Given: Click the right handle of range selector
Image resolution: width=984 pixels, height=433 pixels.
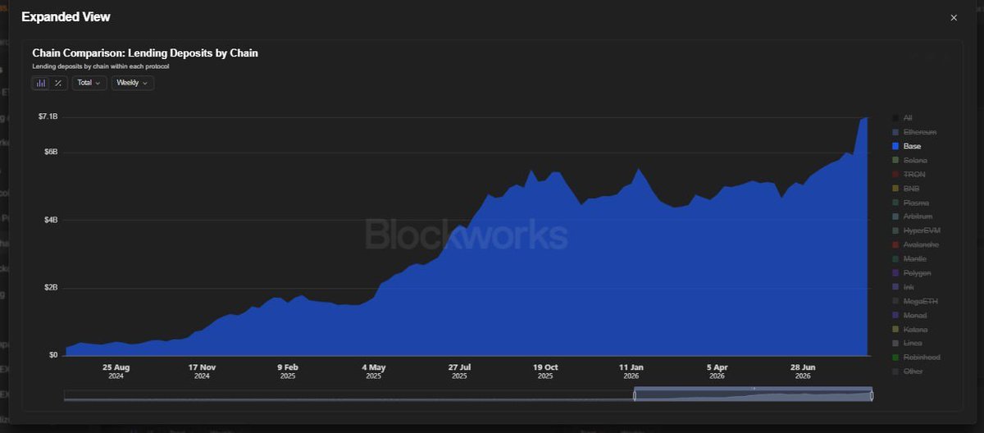Looking at the screenshot, I should pyautogui.click(x=872, y=395).
